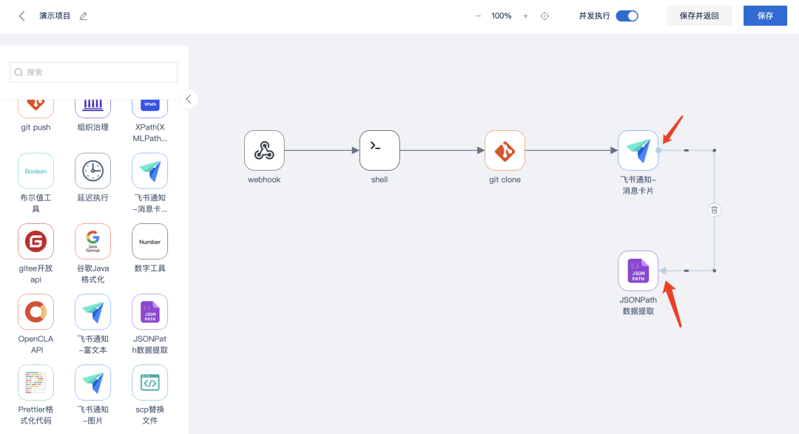Select the JSONPath数据提取 palette node
799x434 pixels.
pos(149,312)
